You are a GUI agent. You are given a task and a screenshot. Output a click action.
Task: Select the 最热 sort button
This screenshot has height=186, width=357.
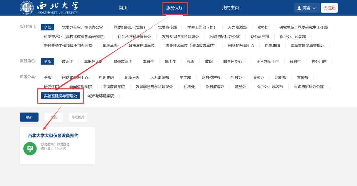(29, 117)
